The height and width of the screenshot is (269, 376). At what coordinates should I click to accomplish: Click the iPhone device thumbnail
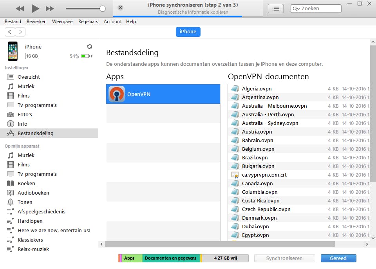[13, 51]
